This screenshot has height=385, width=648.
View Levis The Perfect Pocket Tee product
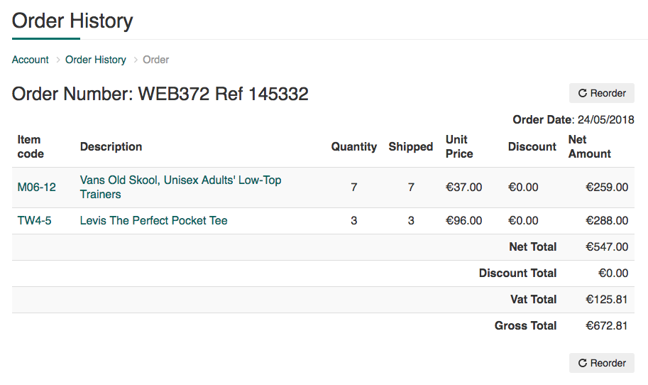[x=154, y=221]
